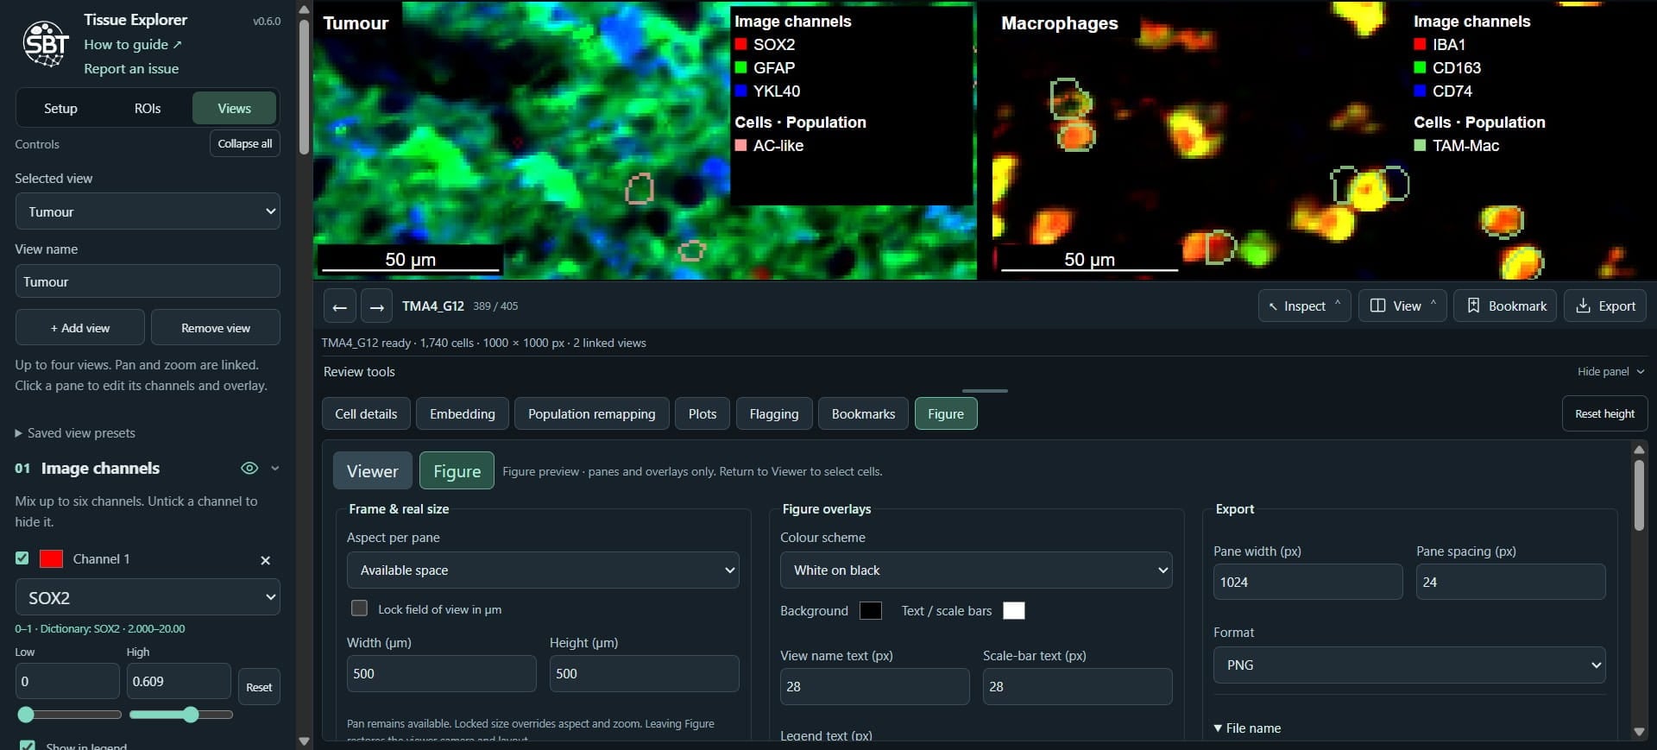Click the Add view button

tap(80, 328)
